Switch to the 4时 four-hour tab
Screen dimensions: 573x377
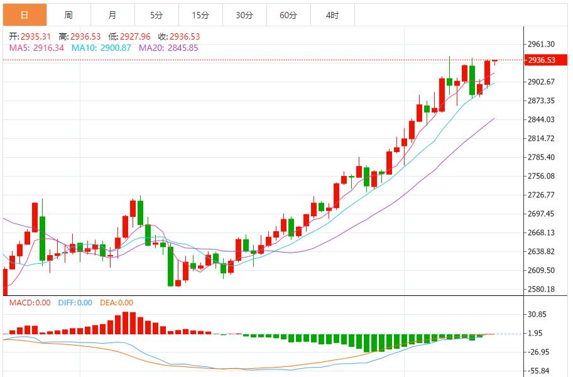click(332, 15)
